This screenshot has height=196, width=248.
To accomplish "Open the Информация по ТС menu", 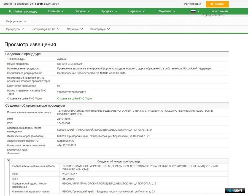I will coord(43,29).
